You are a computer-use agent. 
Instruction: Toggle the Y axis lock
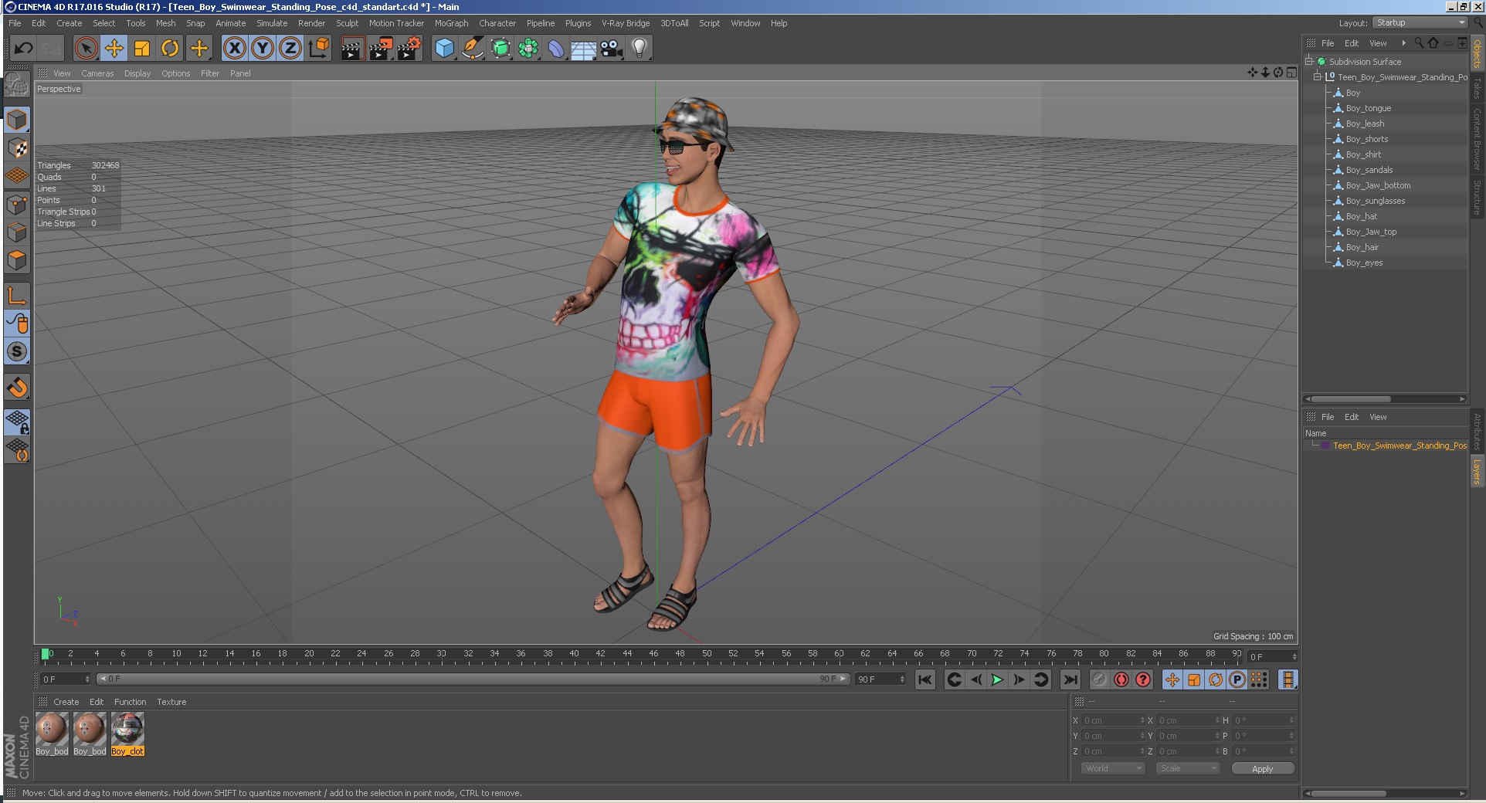click(263, 49)
